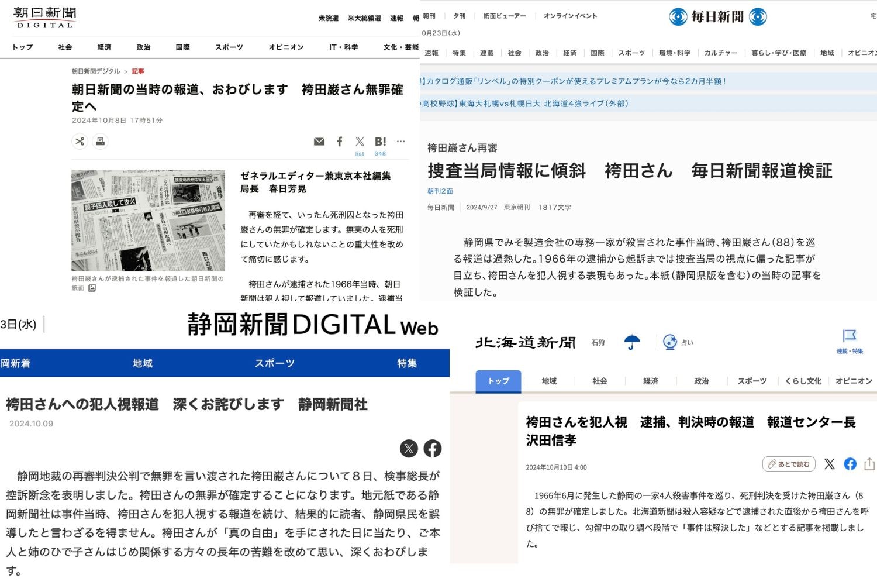
Task: Share the Asahi article by email envelope icon
Action: coord(319,142)
